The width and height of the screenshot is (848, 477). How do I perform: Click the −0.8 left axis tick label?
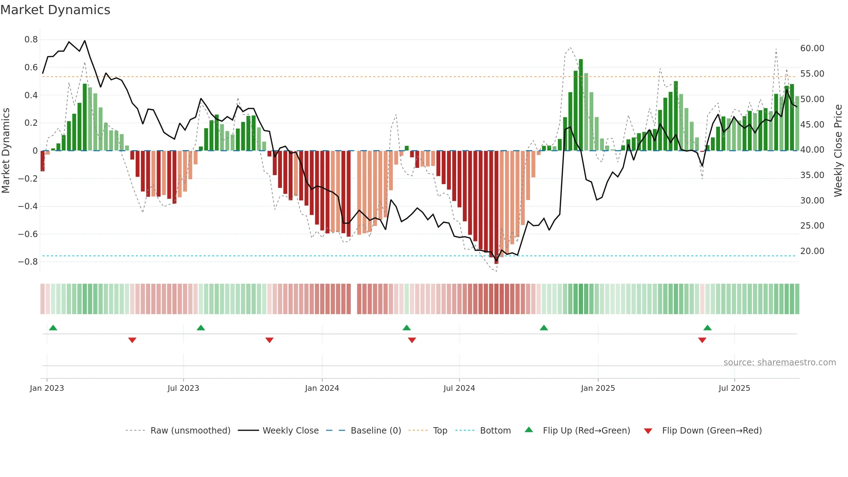coord(28,262)
